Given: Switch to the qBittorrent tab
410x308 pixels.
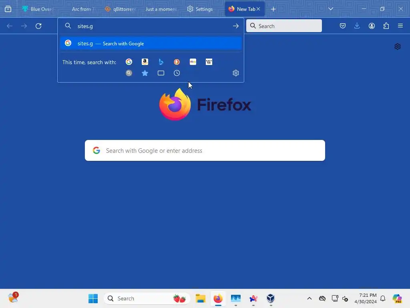Looking at the screenshot, I should pos(120,9).
